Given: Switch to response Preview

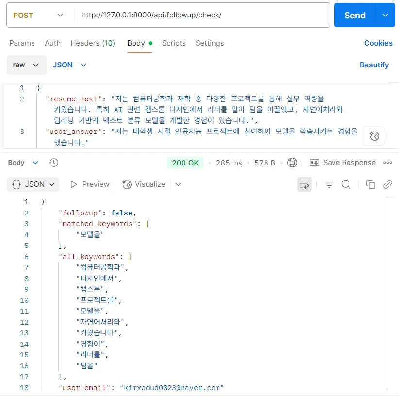Looking at the screenshot, I should pos(90,184).
